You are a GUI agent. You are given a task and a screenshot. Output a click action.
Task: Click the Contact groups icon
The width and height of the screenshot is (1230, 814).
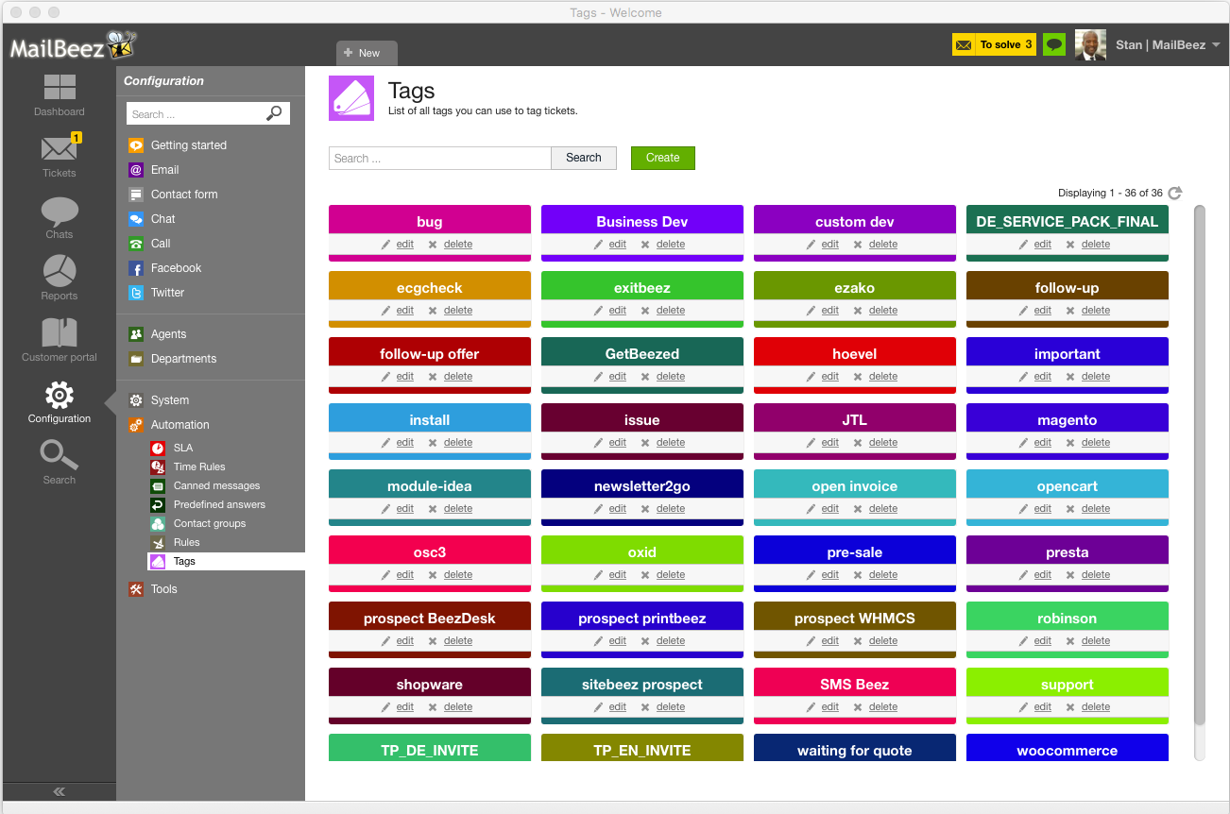tap(158, 523)
